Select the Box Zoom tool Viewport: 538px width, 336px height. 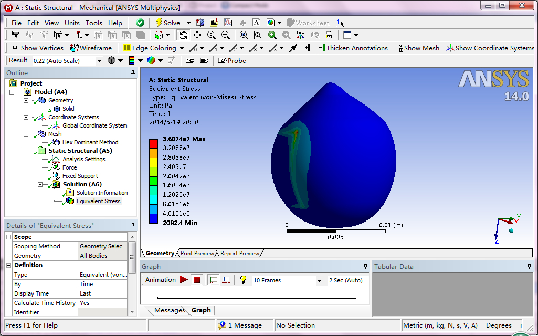225,35
